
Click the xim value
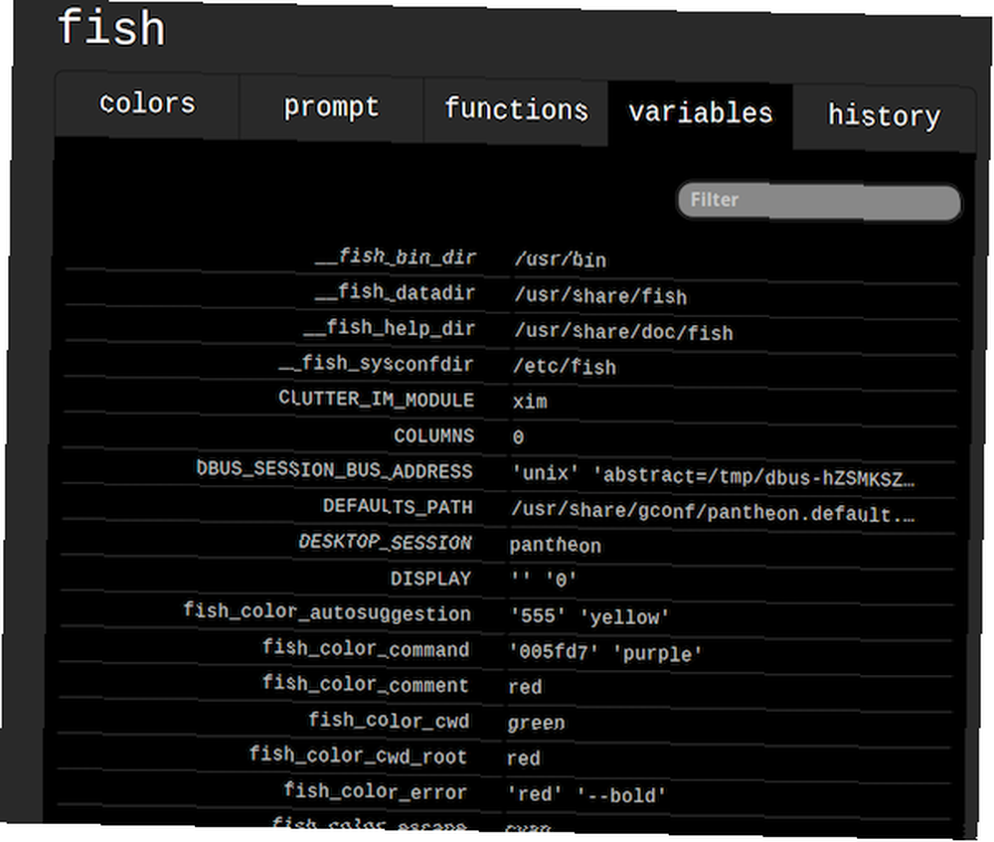click(530, 402)
